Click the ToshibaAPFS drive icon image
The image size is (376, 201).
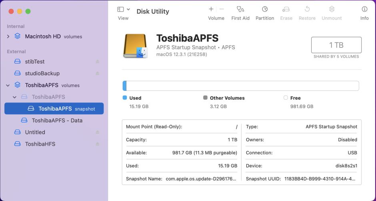coord(136,46)
